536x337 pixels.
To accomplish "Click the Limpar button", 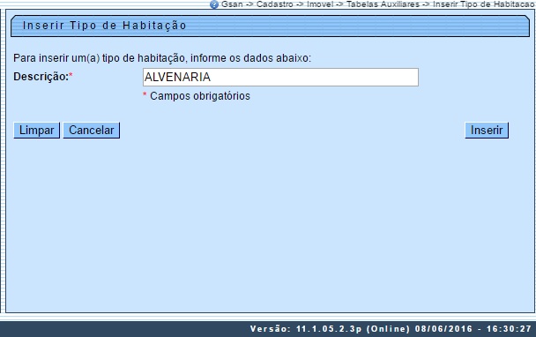I will (36, 131).
